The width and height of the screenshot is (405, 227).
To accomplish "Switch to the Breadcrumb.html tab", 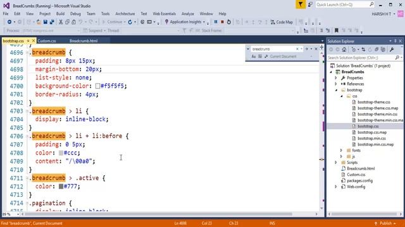I will [x=84, y=41].
